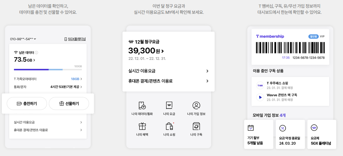Click the T우주 logo icon
The height and width of the screenshot is (156, 343).
(260, 85)
